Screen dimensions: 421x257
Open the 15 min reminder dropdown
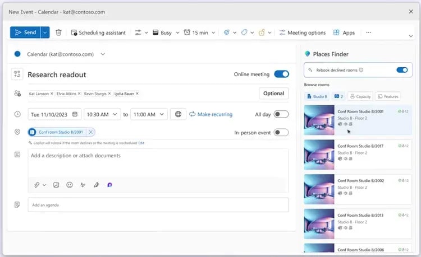click(x=199, y=32)
